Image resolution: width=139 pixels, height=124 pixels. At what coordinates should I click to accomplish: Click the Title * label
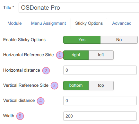(x=9, y=8)
